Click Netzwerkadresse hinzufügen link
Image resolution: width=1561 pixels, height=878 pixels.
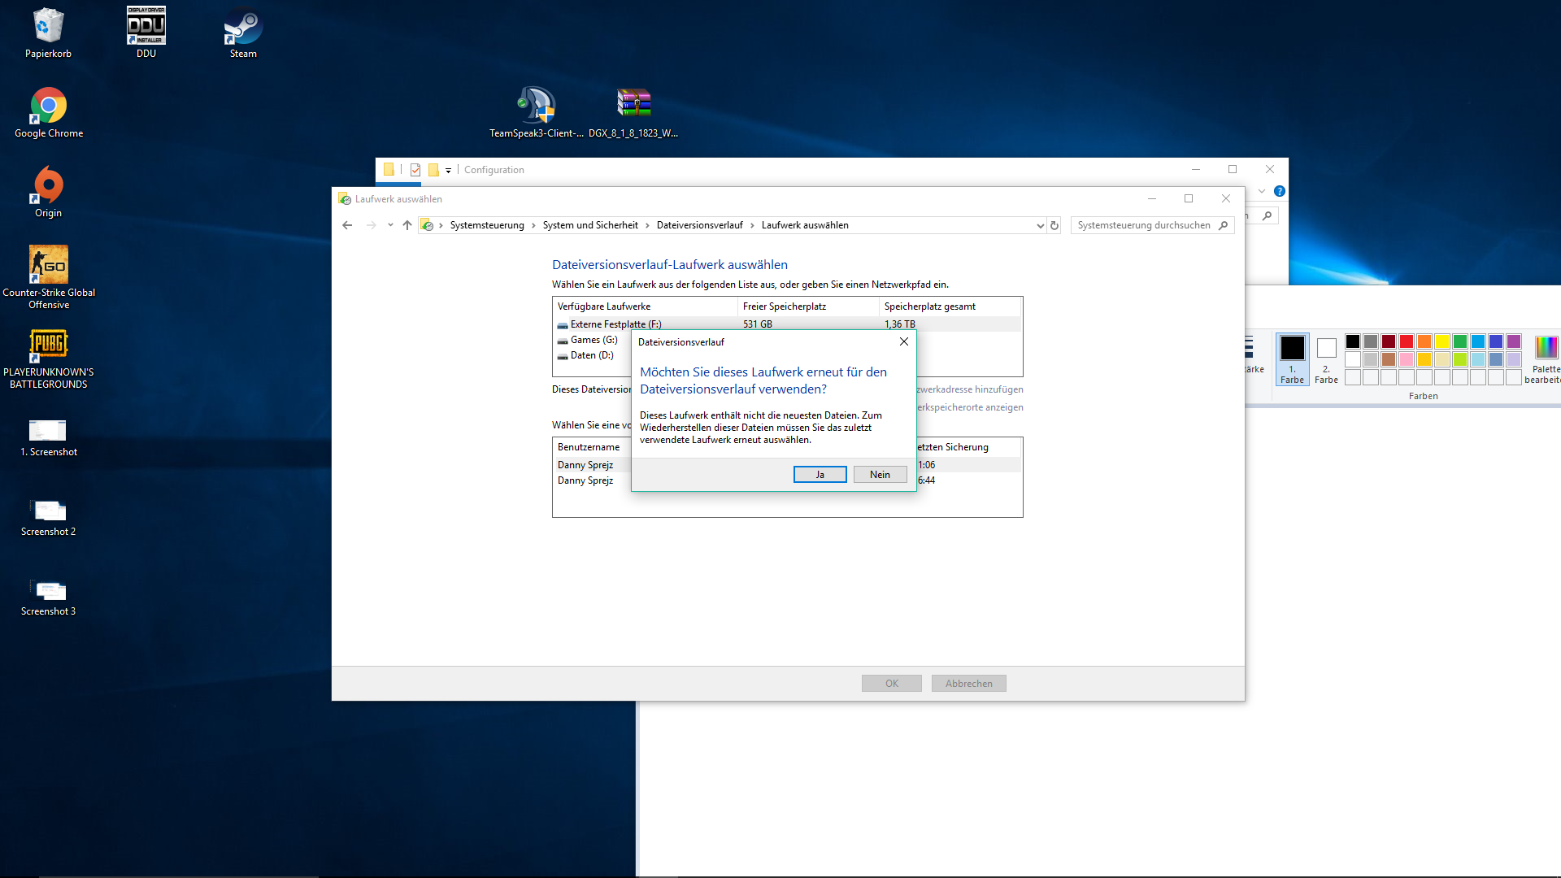[970, 389]
